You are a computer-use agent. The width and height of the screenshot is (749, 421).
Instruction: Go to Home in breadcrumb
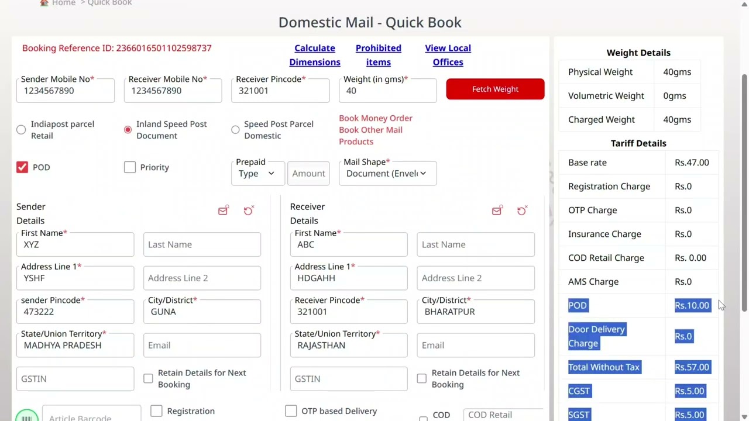(x=63, y=3)
